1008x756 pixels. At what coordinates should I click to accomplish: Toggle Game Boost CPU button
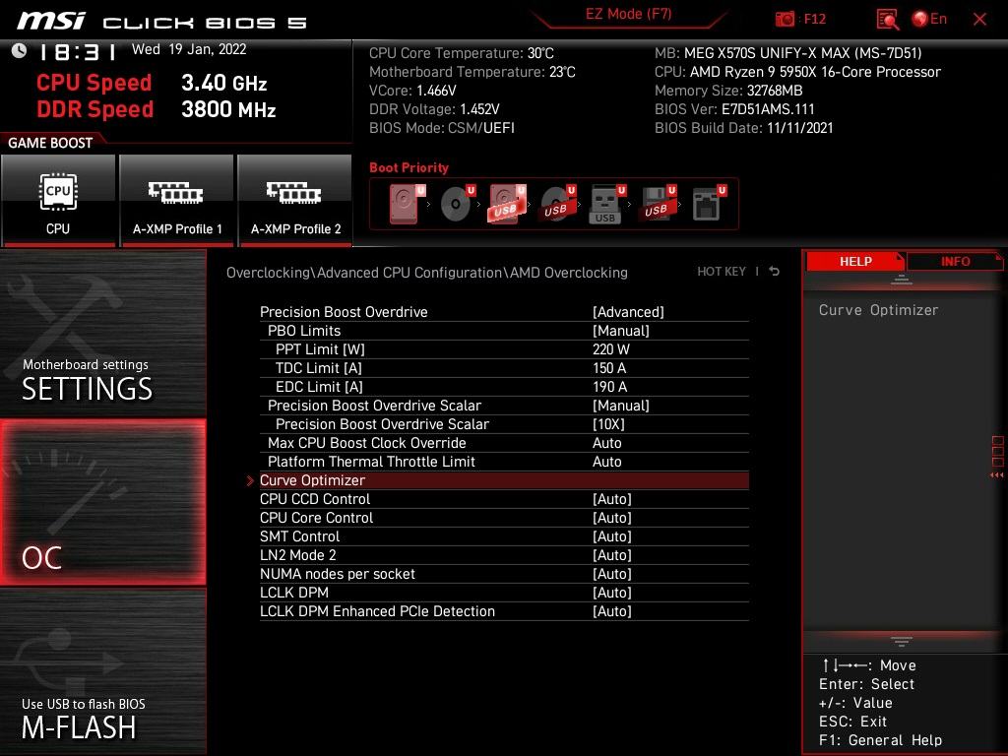(58, 201)
